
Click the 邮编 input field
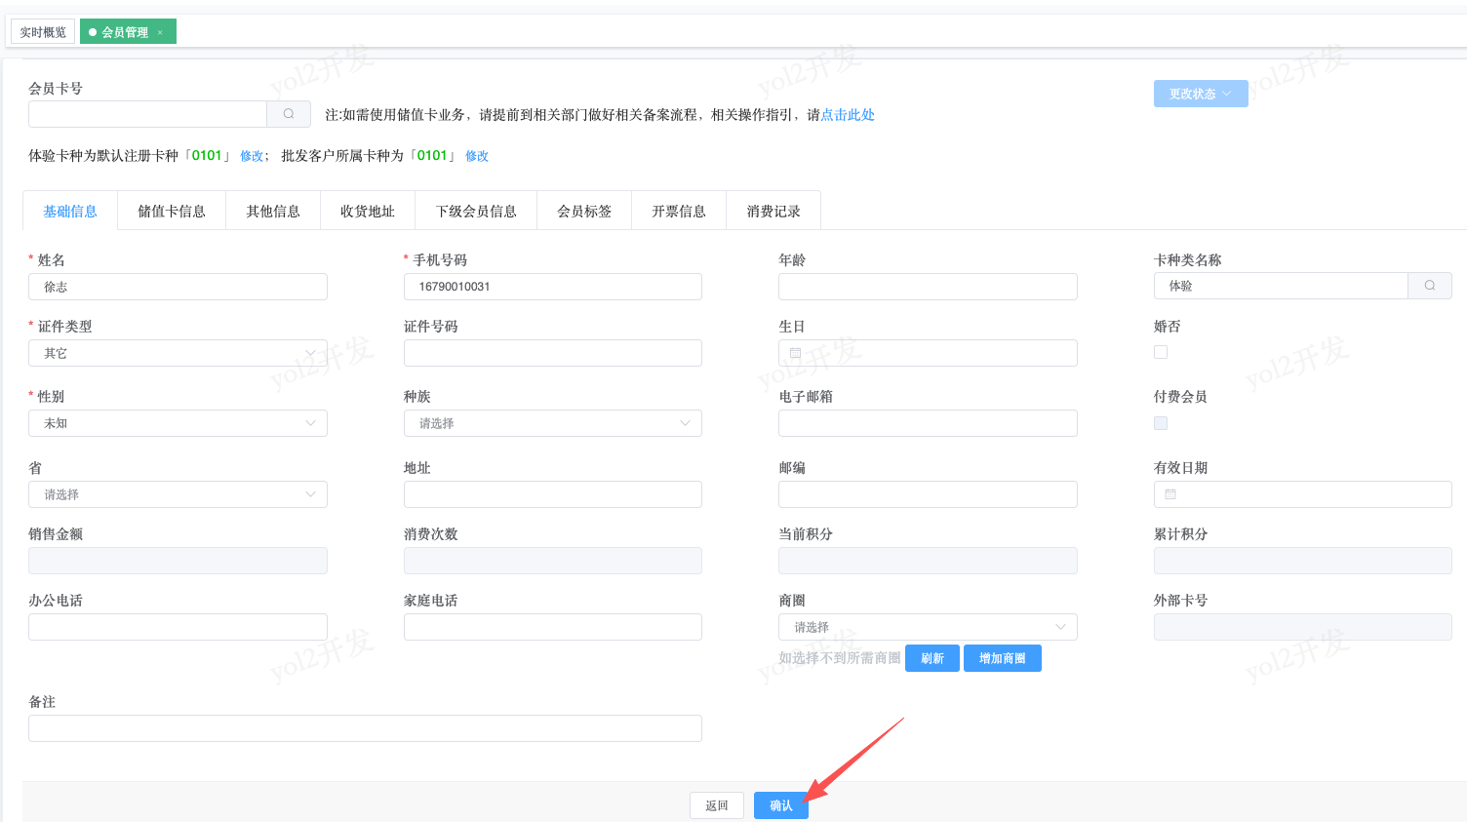click(x=928, y=494)
